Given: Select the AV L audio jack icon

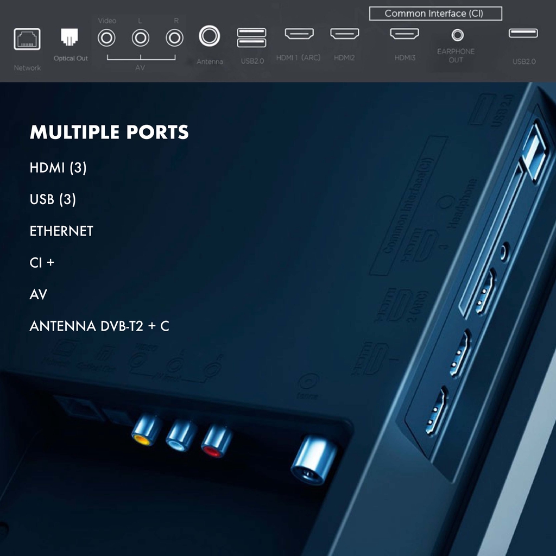Looking at the screenshot, I should 141,38.
